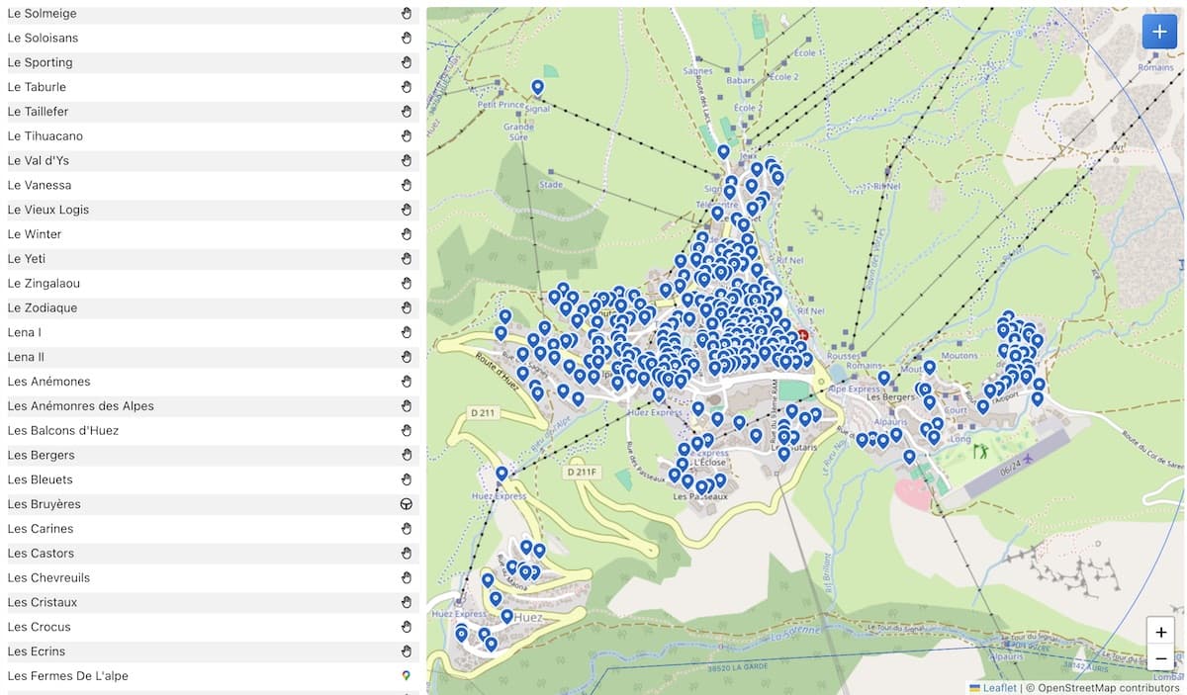Click the hand icon next to Le Yeti

point(407,258)
